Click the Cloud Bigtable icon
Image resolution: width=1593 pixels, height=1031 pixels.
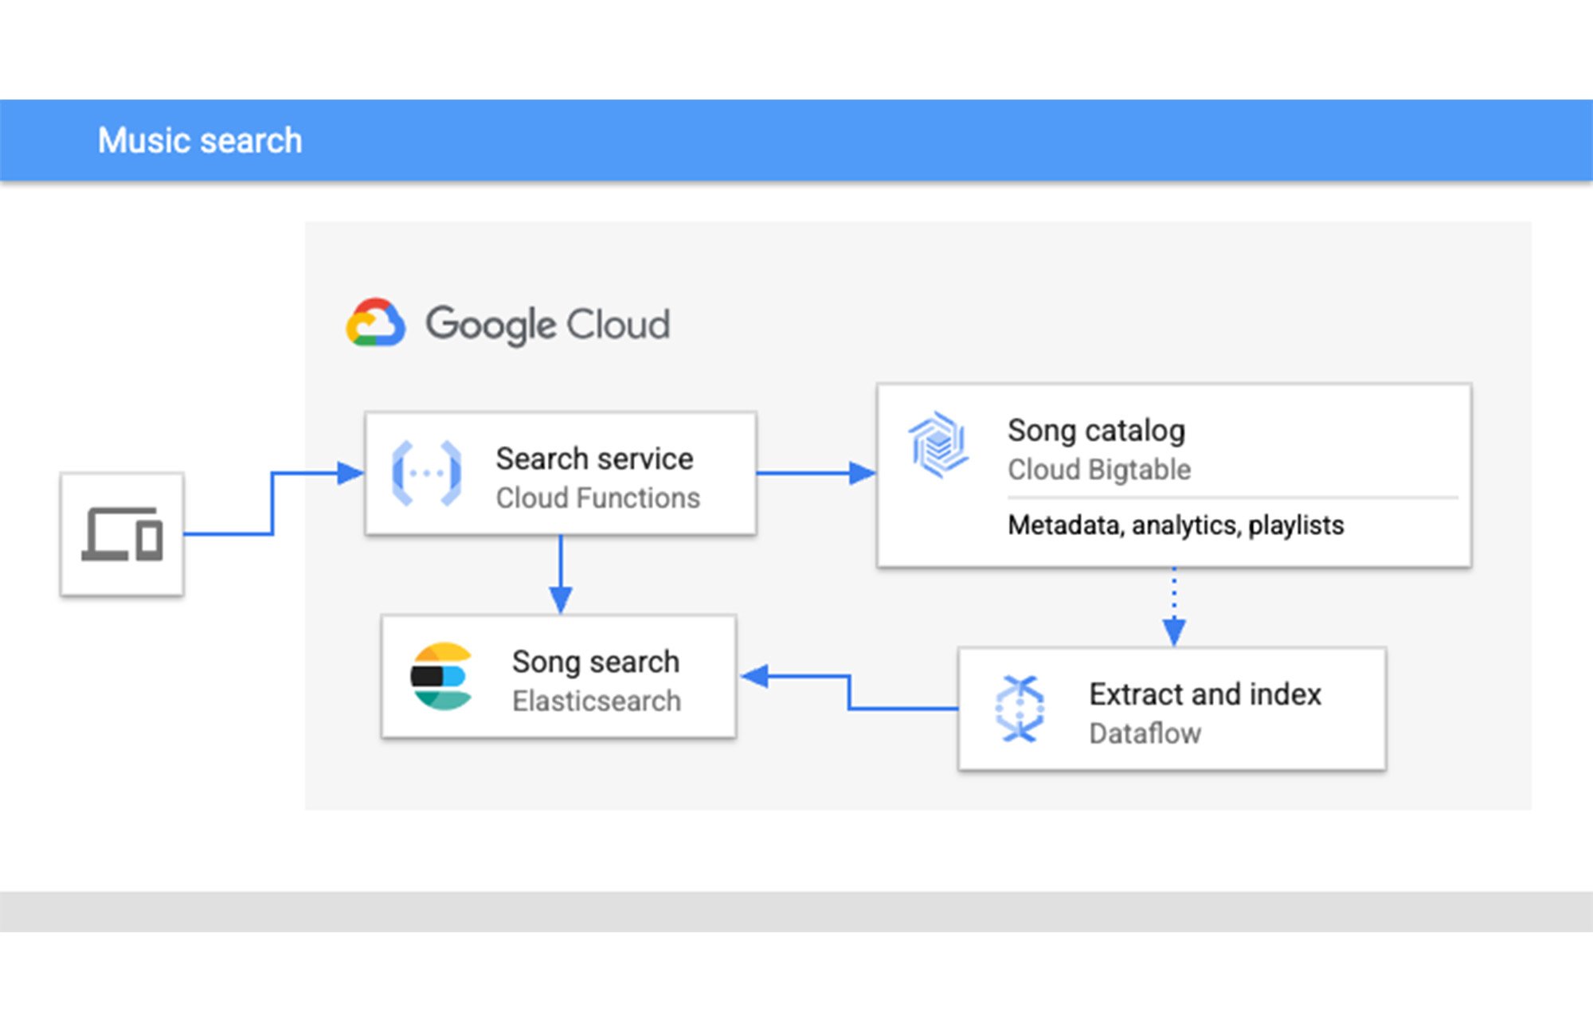point(938,444)
